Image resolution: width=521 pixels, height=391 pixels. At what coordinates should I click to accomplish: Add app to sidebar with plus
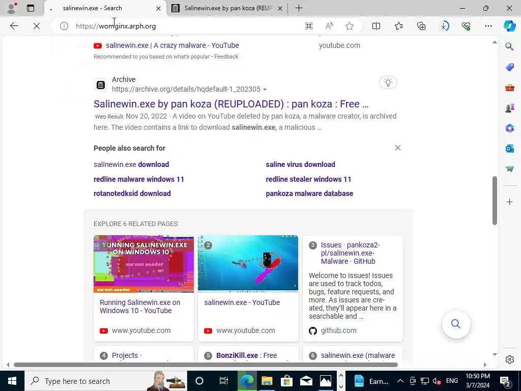(x=509, y=202)
